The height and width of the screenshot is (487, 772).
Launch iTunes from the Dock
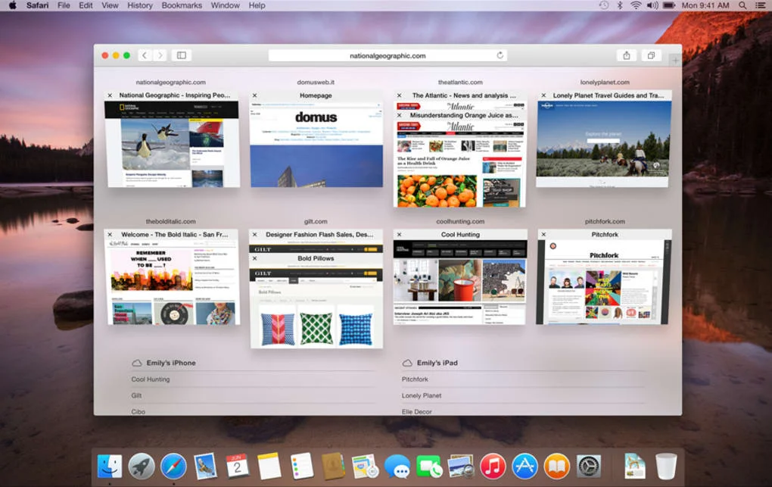493,466
